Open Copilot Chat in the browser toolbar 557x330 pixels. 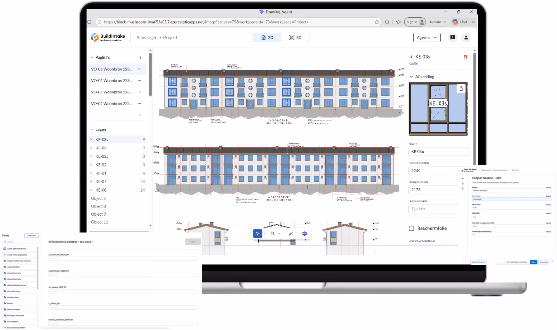[x=460, y=22]
